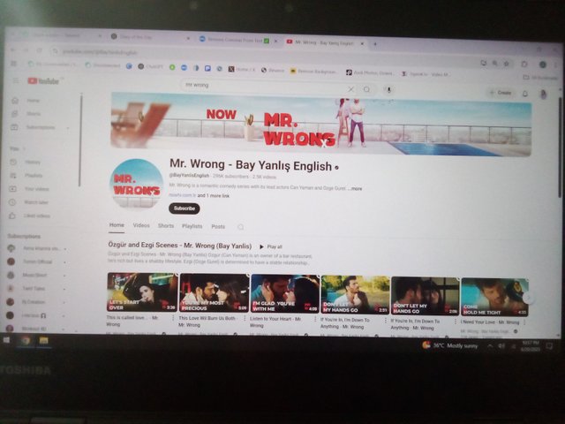Image resolution: width=565 pixels, height=424 pixels.
Task: Expand the You section chevron
Action: click(24, 148)
